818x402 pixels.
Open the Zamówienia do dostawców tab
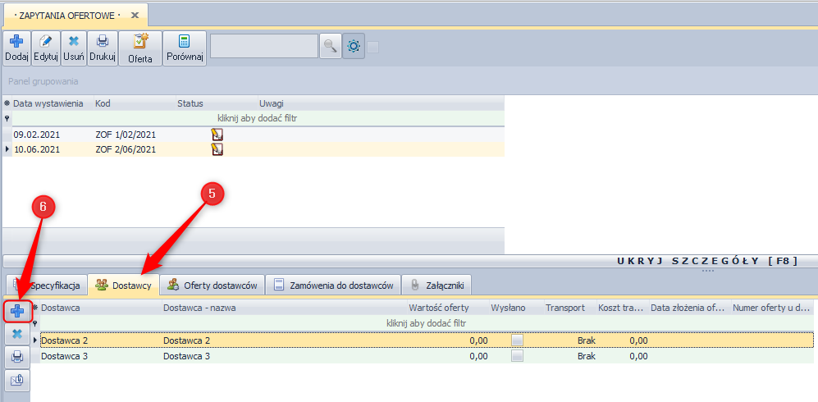click(333, 286)
